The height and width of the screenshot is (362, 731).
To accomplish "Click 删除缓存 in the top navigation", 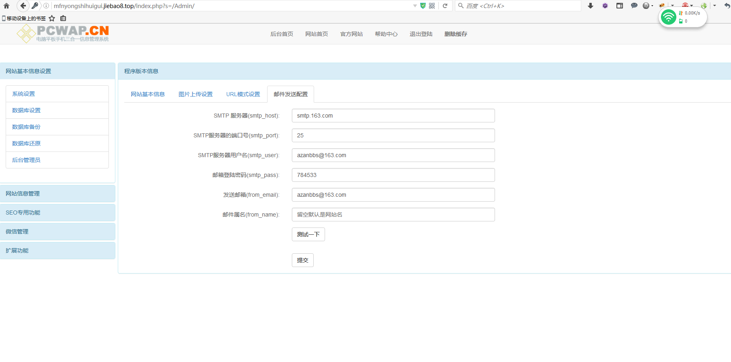I will [456, 34].
